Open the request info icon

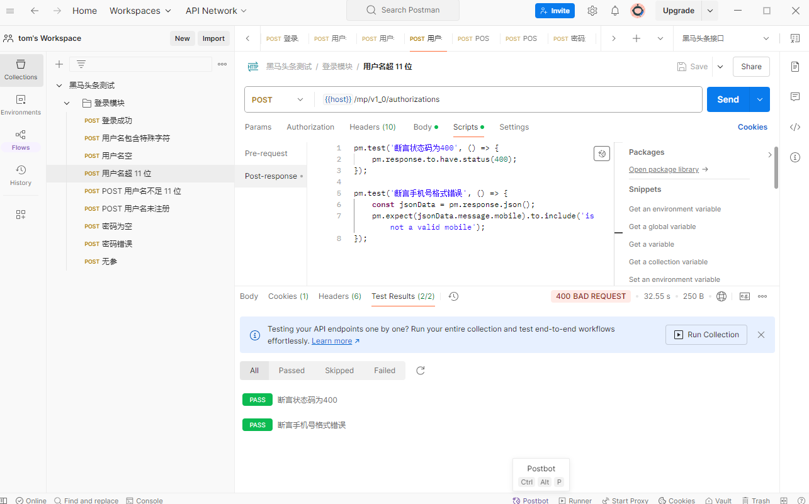click(795, 157)
